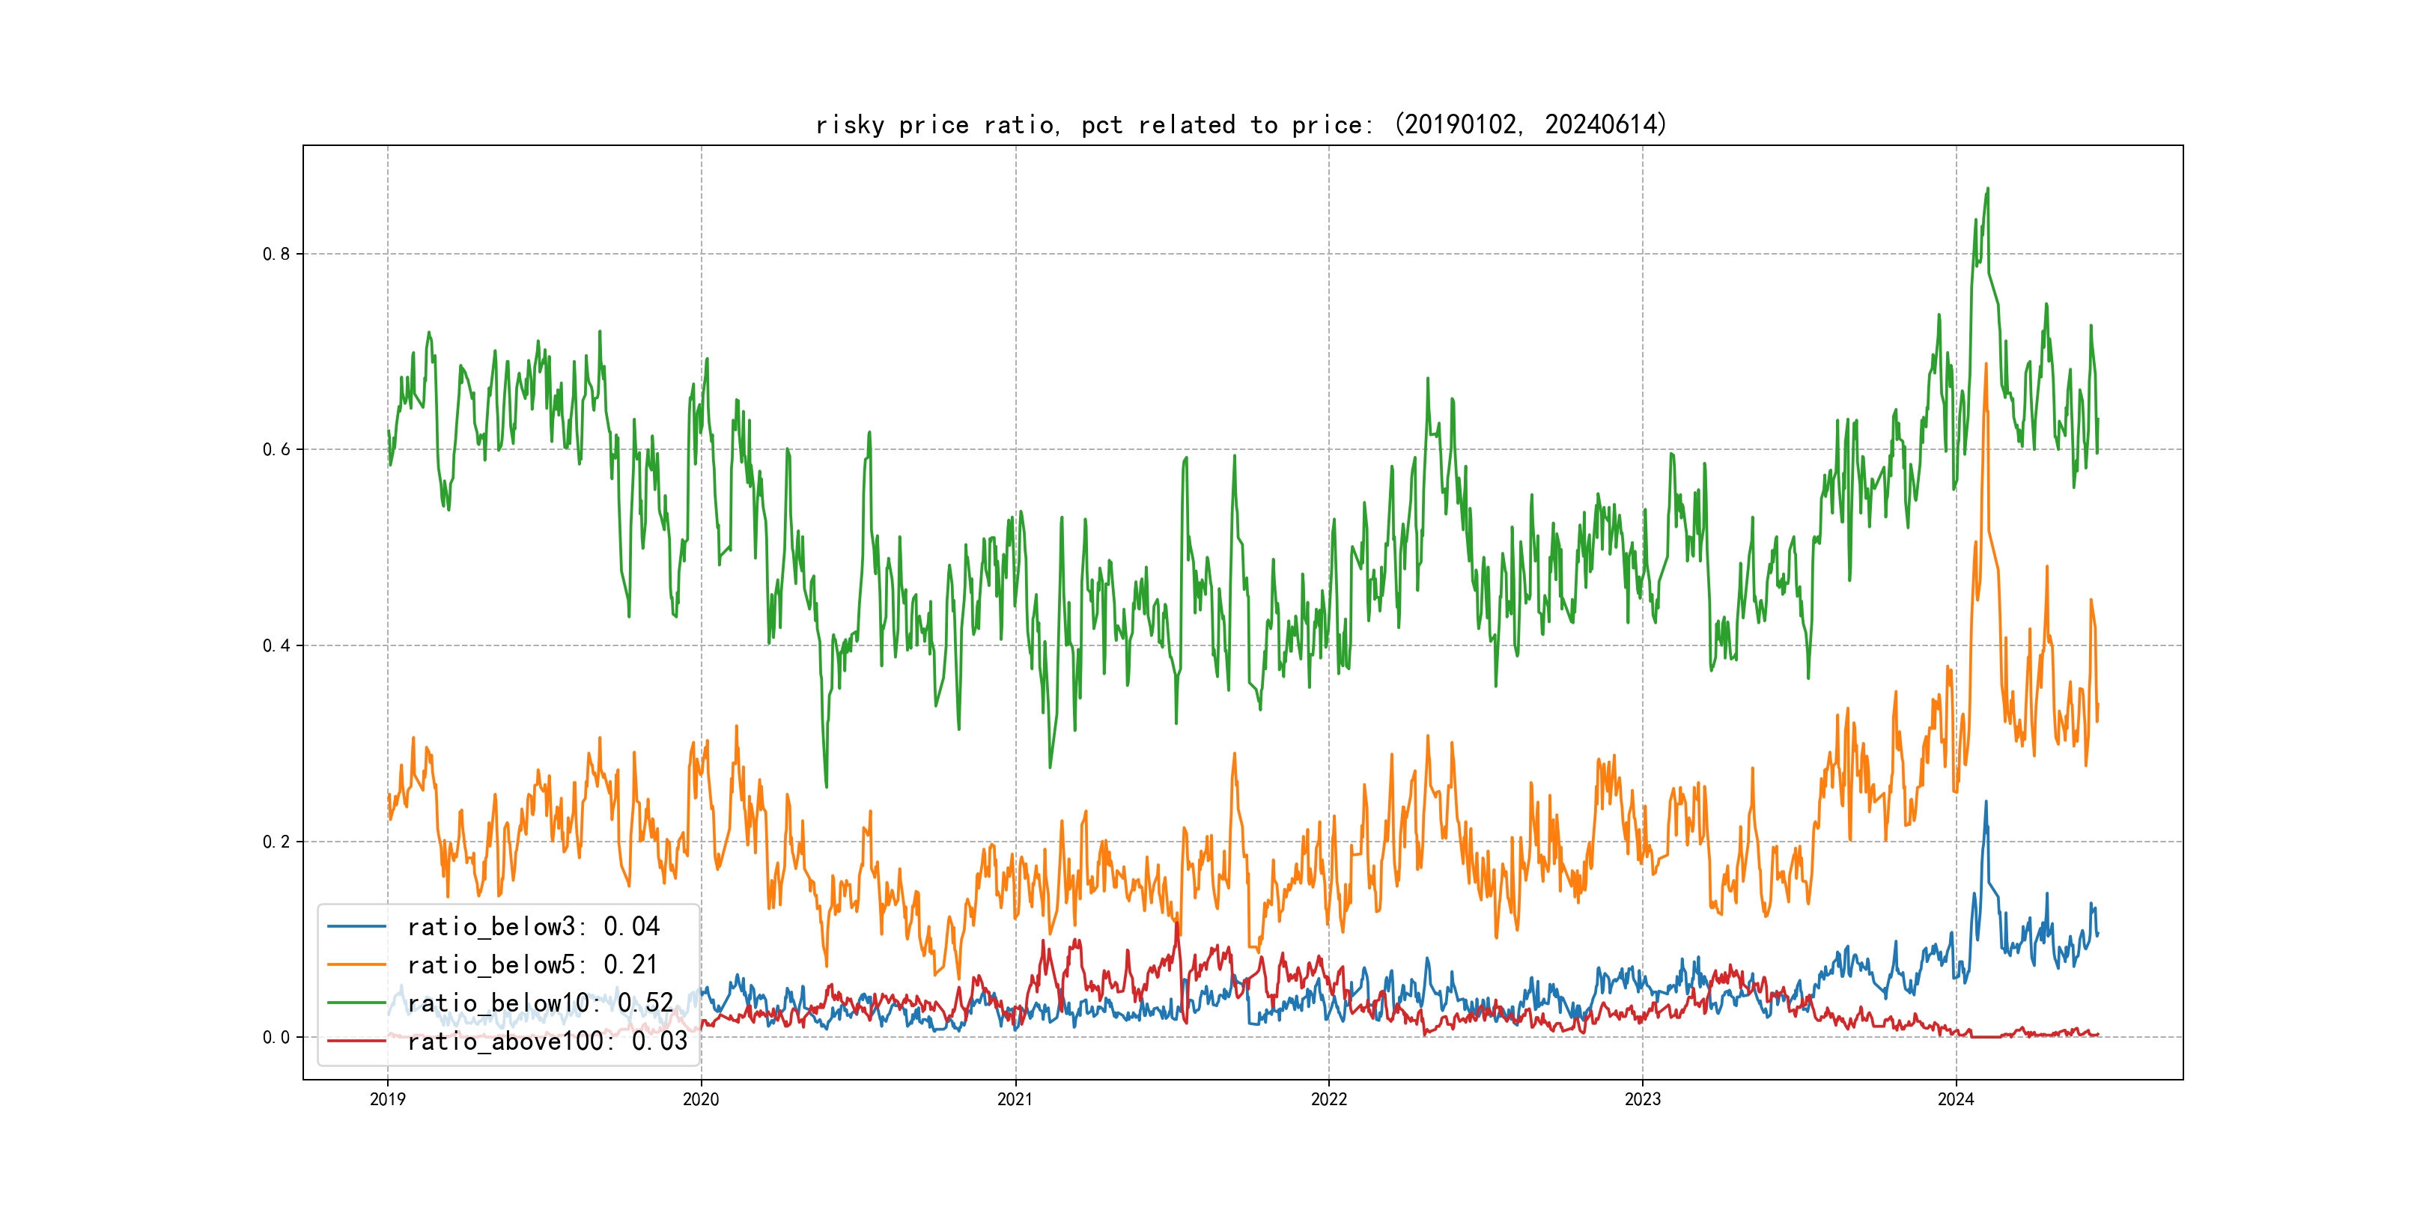2426x1213 pixels.
Task: Click the 0.6 y-axis tick label
Action: [276, 449]
